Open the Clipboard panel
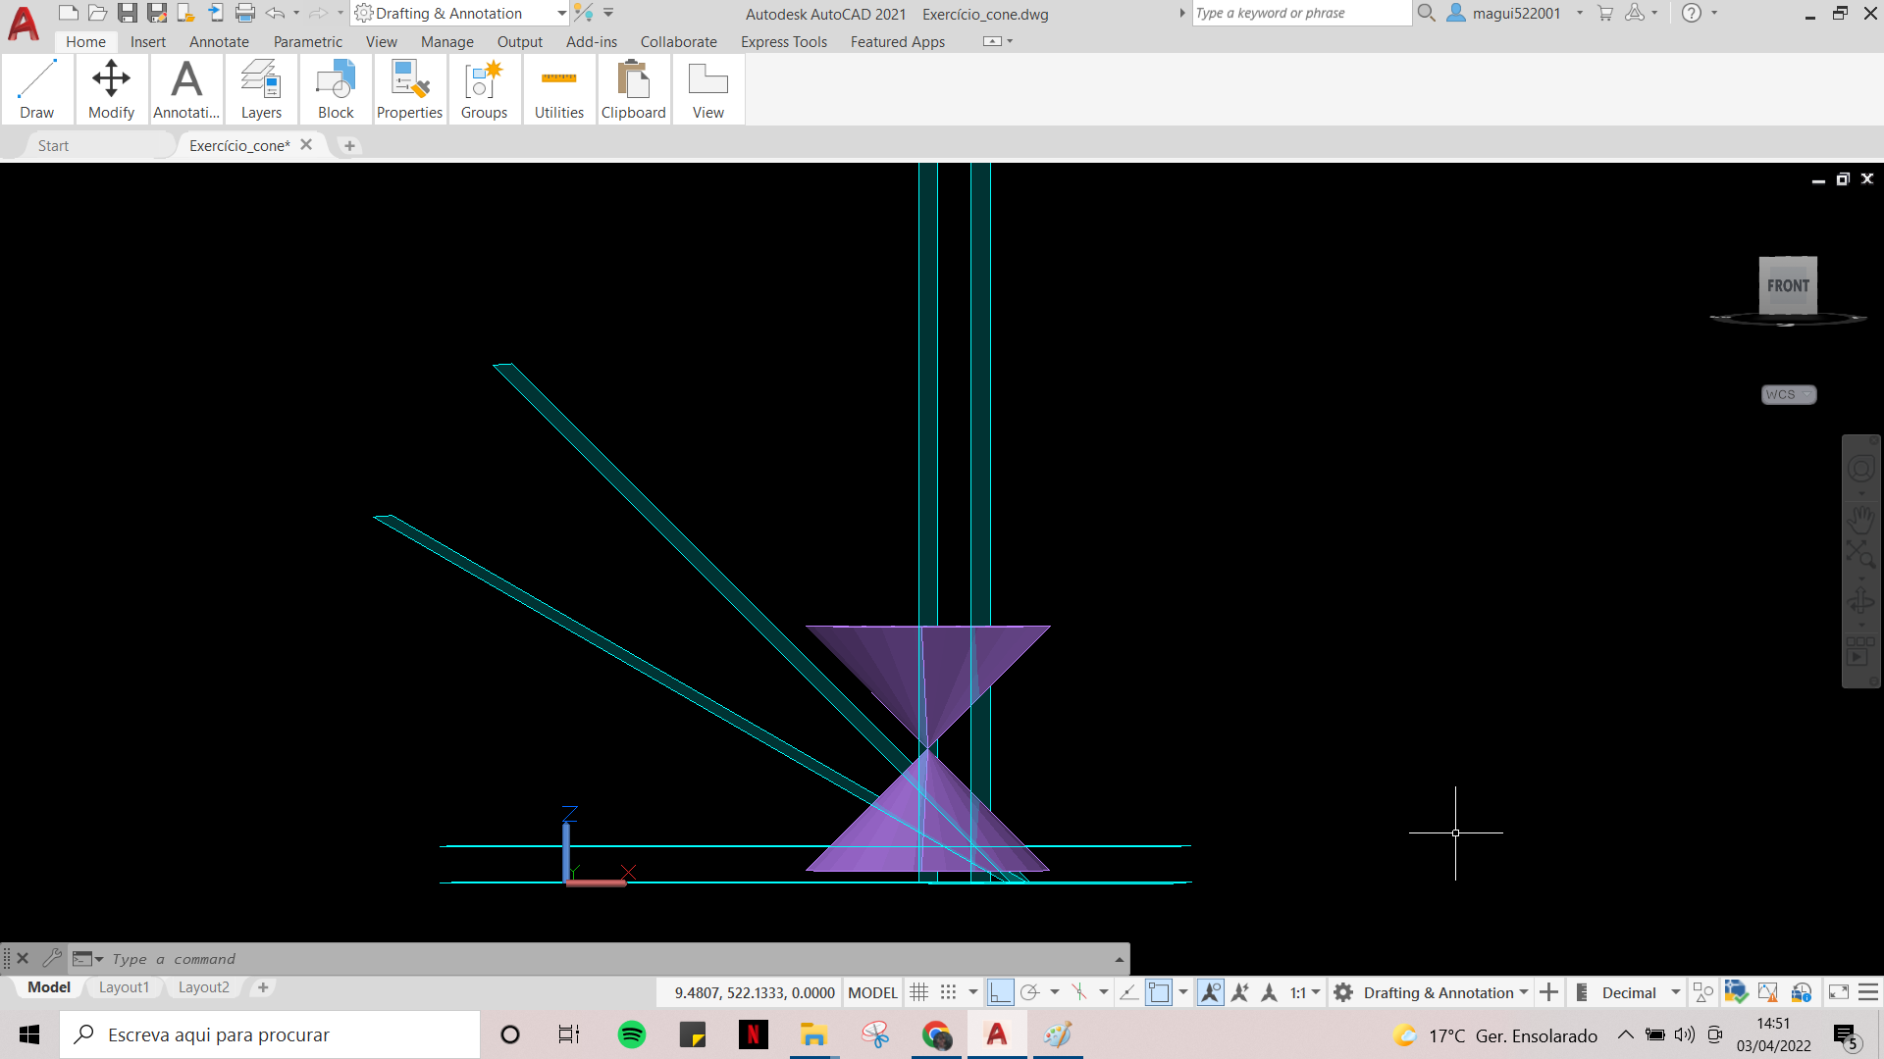Screen dimensions: 1884x1059 (x=633, y=88)
